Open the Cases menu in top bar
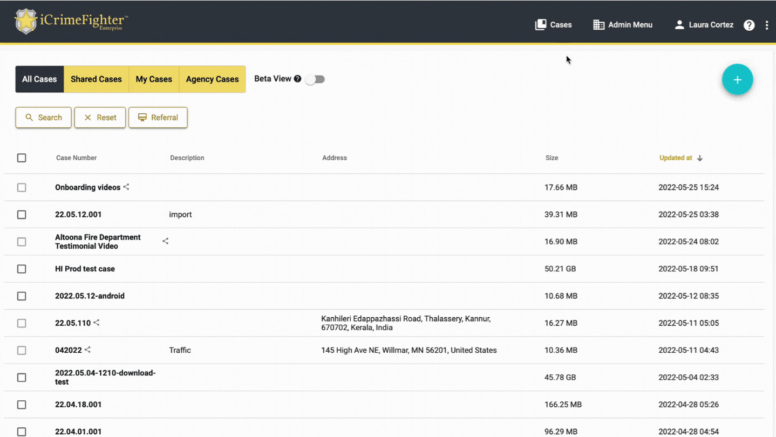The height and width of the screenshot is (437, 776). pyautogui.click(x=553, y=25)
